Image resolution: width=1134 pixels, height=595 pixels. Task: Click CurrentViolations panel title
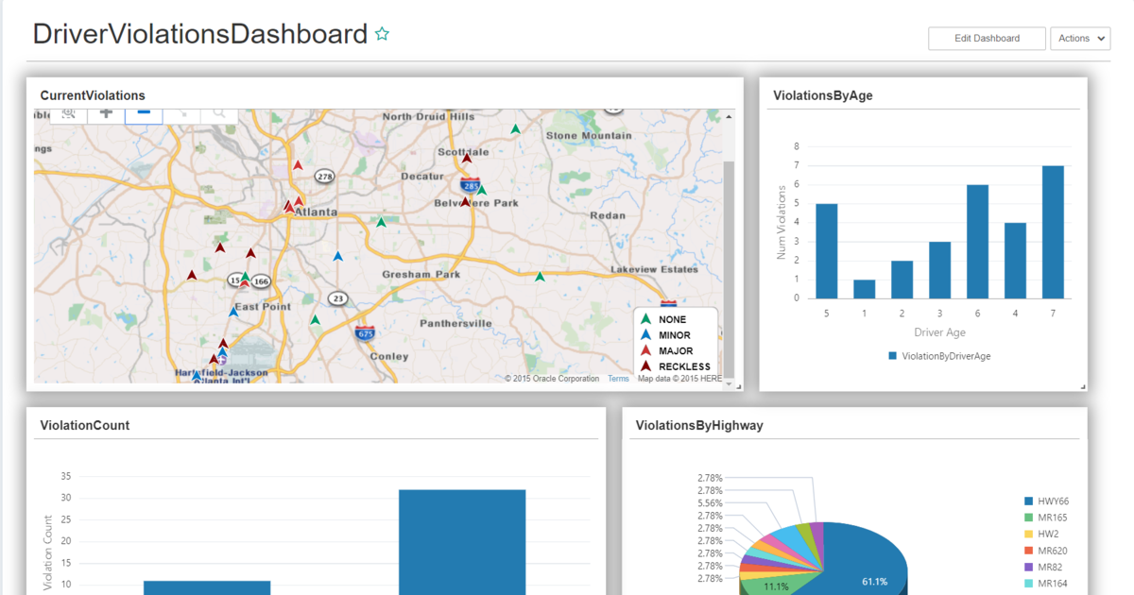pos(93,95)
